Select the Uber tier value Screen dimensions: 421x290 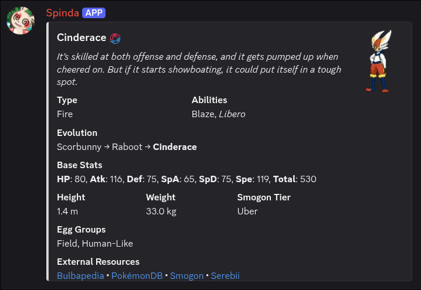(x=247, y=211)
